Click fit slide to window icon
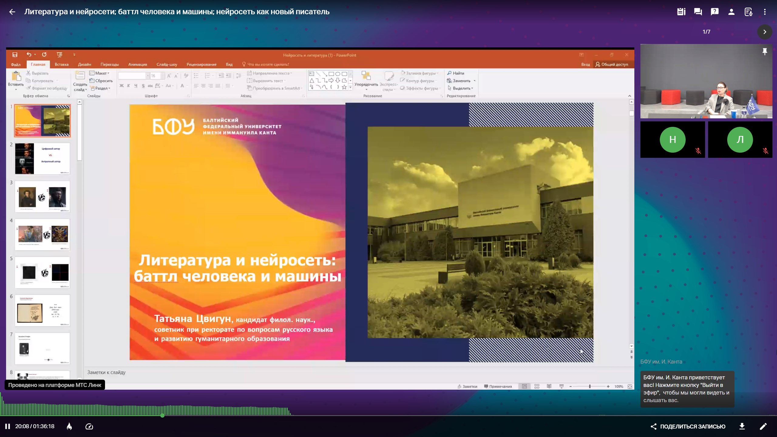 tap(630, 386)
